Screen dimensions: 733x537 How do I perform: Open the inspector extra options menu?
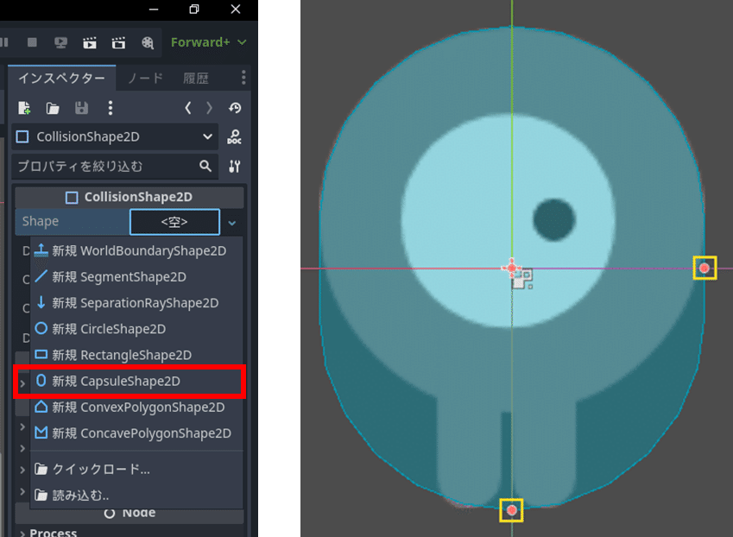111,108
